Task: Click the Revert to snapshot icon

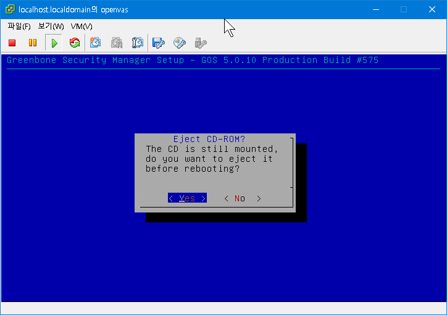Action: click(117, 43)
